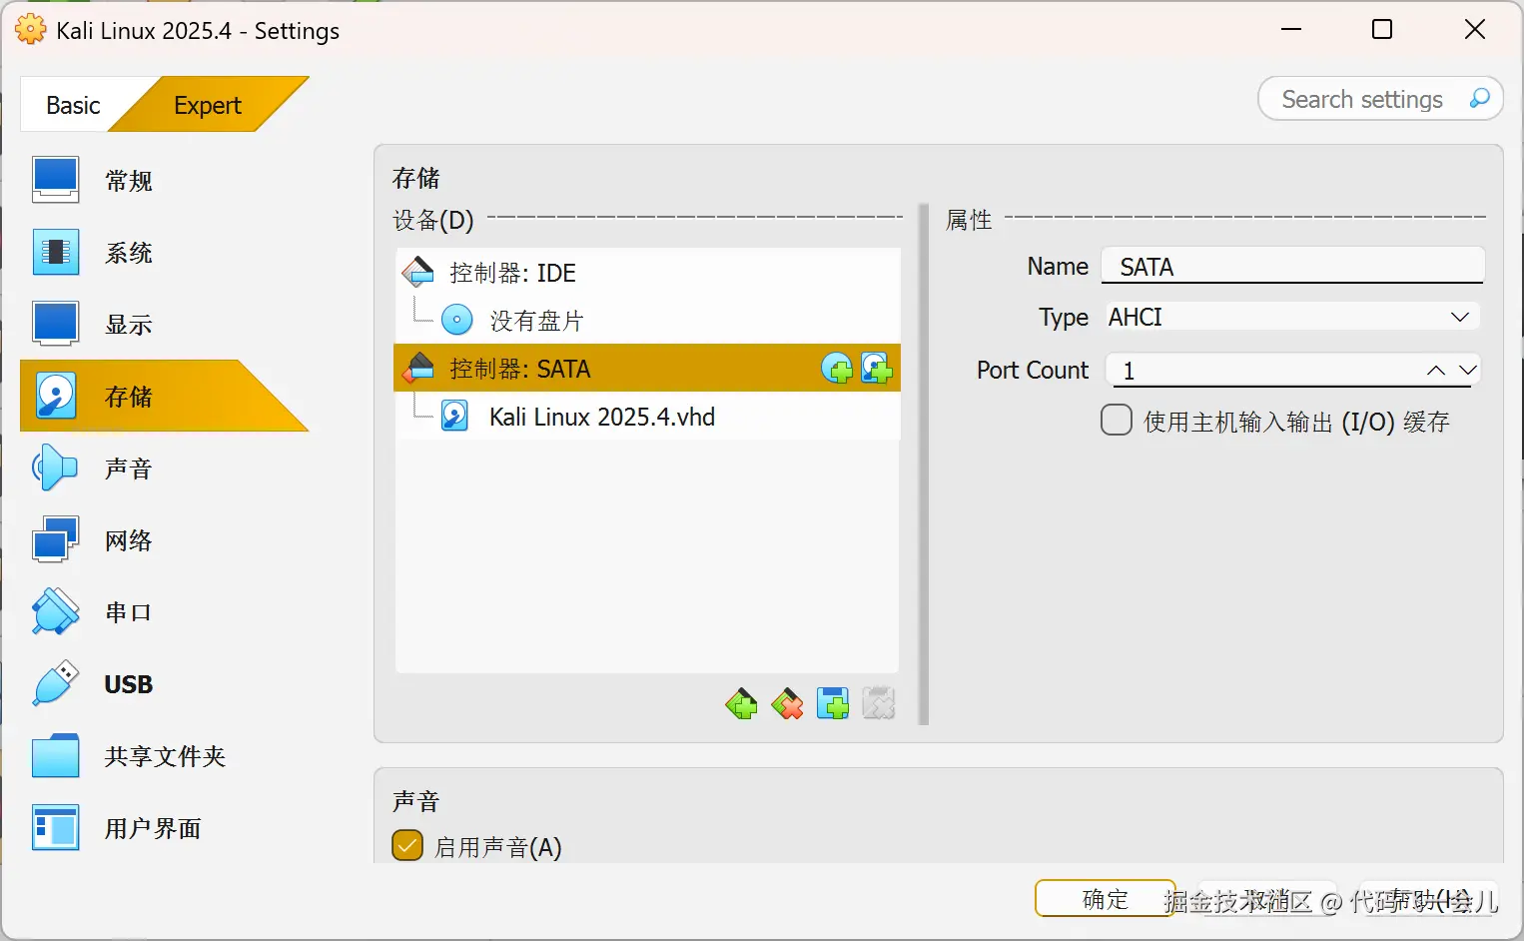
Task: Open the Type AHCI dropdown
Action: (x=1292, y=317)
